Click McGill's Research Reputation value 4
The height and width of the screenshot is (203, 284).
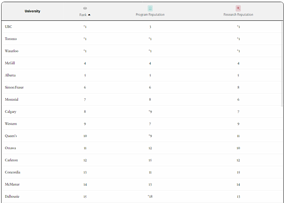(x=238, y=63)
